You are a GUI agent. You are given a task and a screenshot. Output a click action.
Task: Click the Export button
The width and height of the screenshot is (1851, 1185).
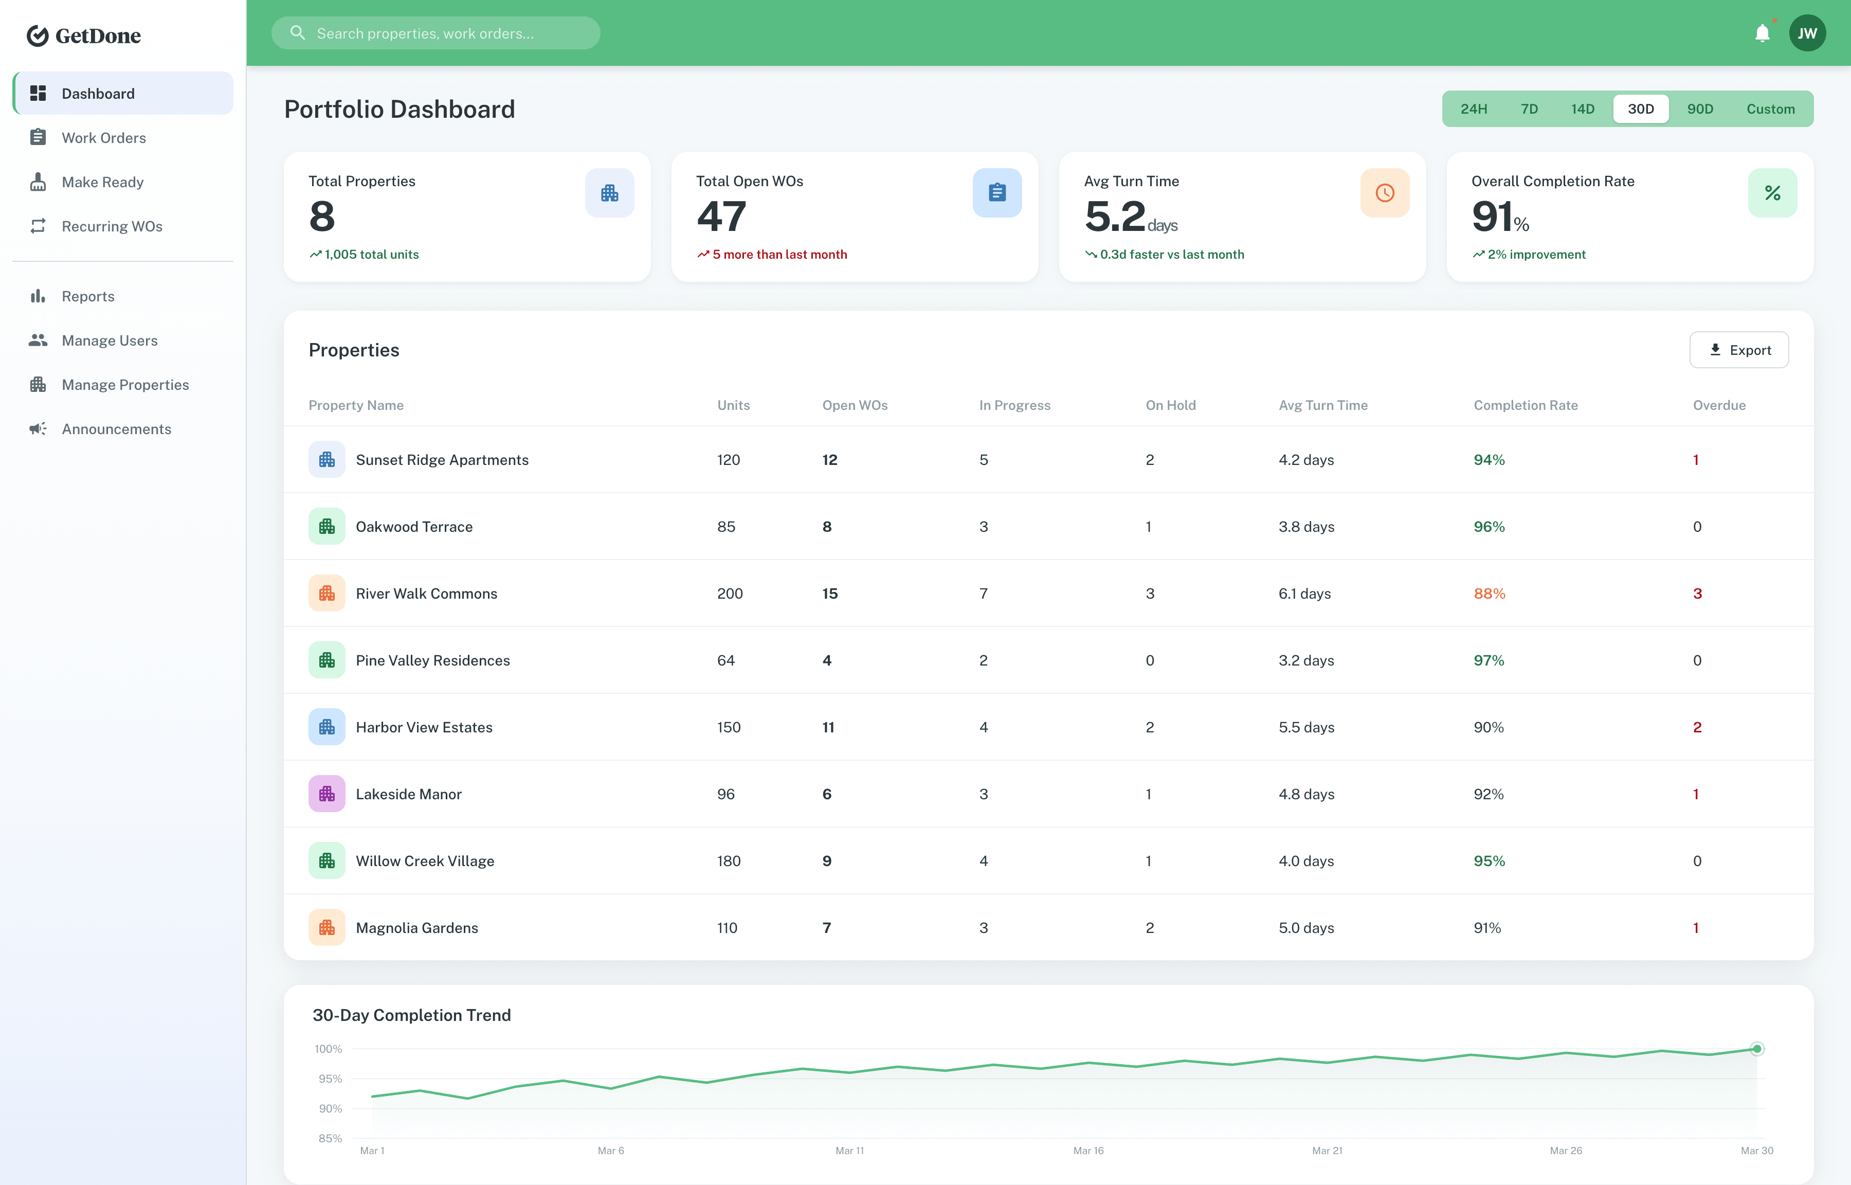1739,349
